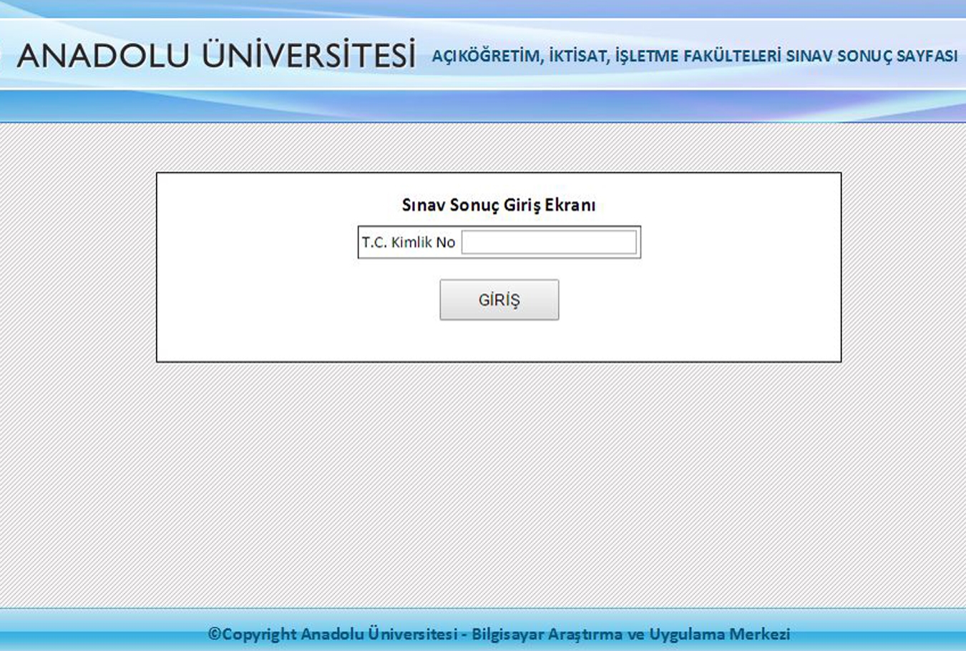The image size is (966, 651).
Task: Click the 'SINAV SONUÇ SAYFASI' header subtitle
Action: [872, 56]
